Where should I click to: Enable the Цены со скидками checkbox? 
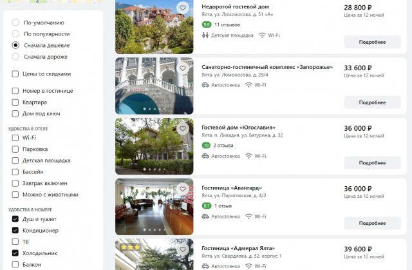pos(15,74)
